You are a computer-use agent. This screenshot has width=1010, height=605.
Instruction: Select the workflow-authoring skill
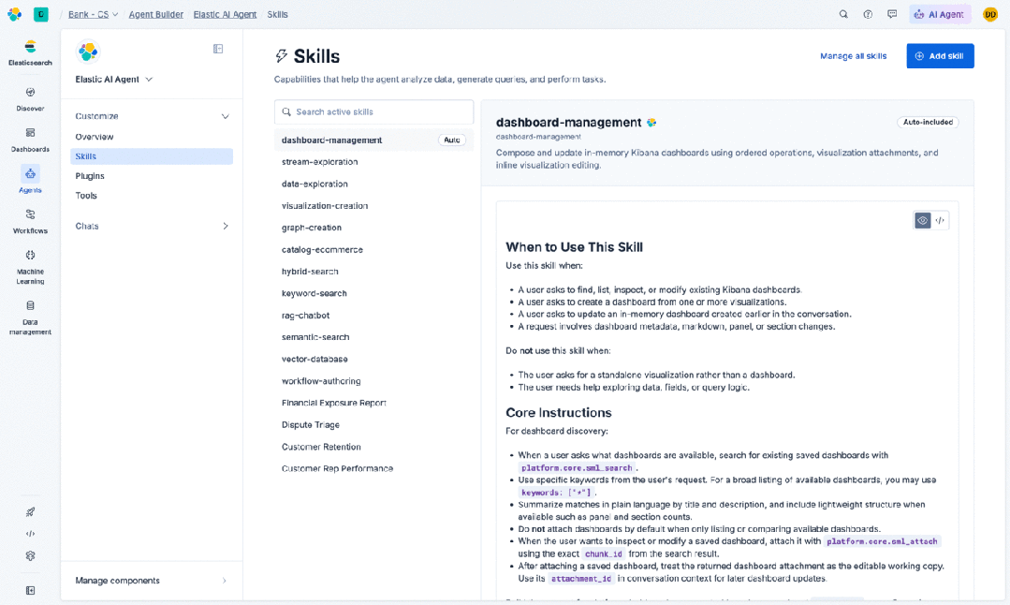click(373, 381)
